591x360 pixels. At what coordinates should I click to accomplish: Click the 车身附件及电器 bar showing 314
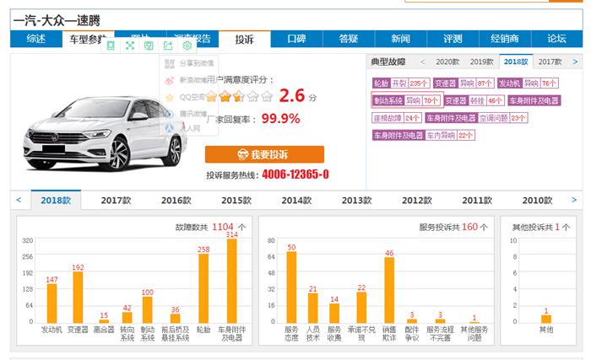coord(232,281)
